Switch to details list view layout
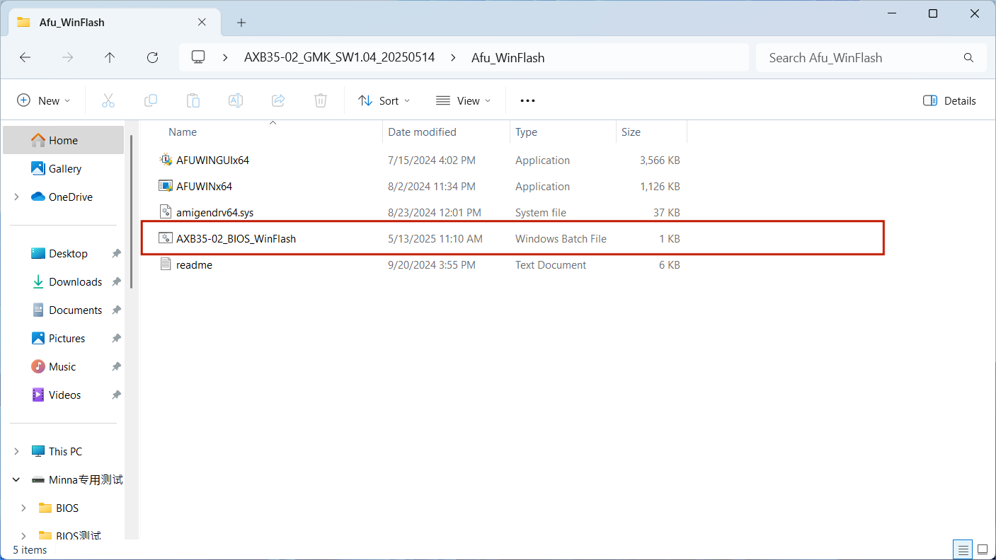 (x=963, y=549)
